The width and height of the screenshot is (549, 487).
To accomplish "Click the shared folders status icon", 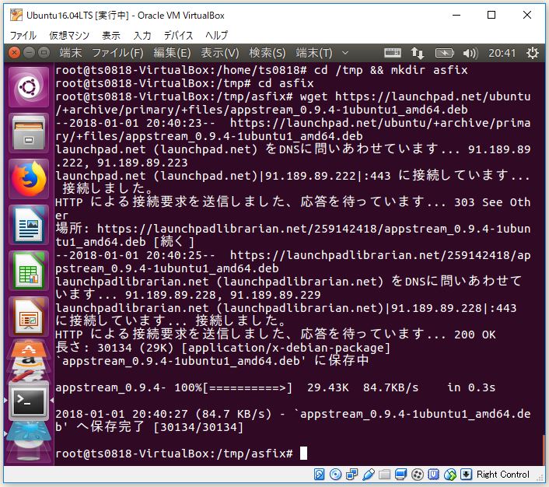I will [x=384, y=475].
